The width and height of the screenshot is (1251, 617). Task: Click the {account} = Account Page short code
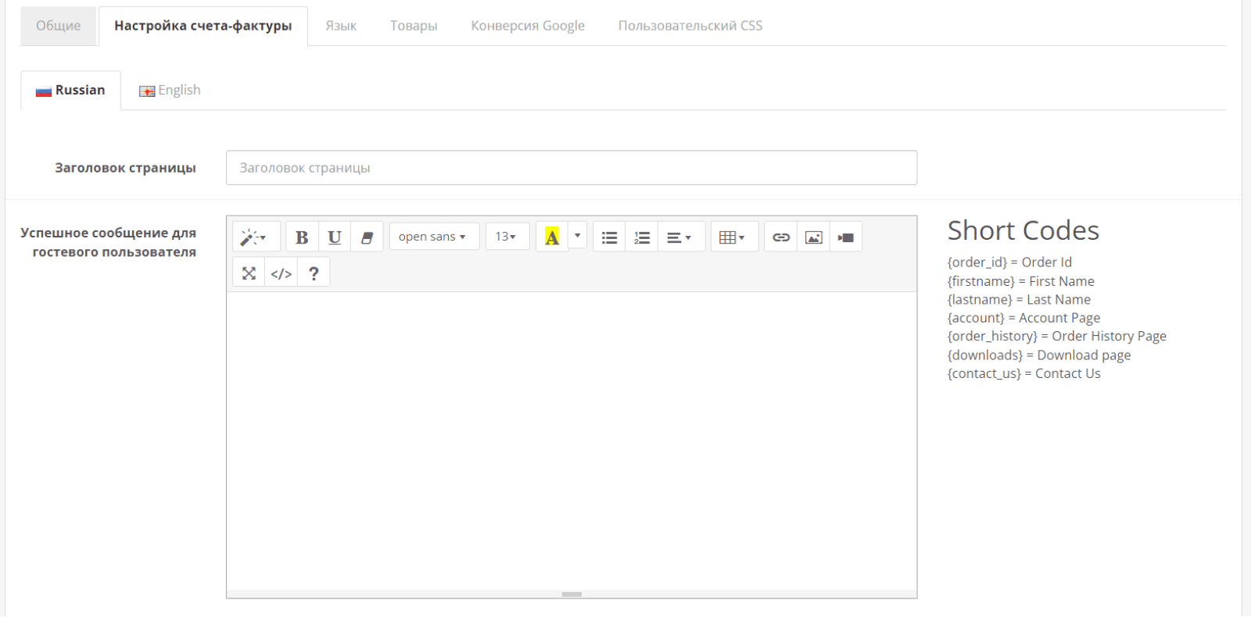pyautogui.click(x=1023, y=318)
